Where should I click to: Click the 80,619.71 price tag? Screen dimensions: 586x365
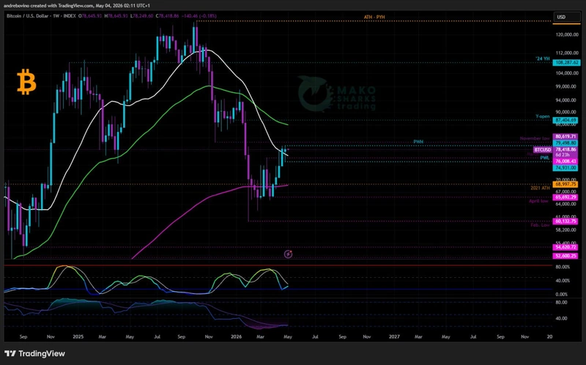click(x=565, y=137)
